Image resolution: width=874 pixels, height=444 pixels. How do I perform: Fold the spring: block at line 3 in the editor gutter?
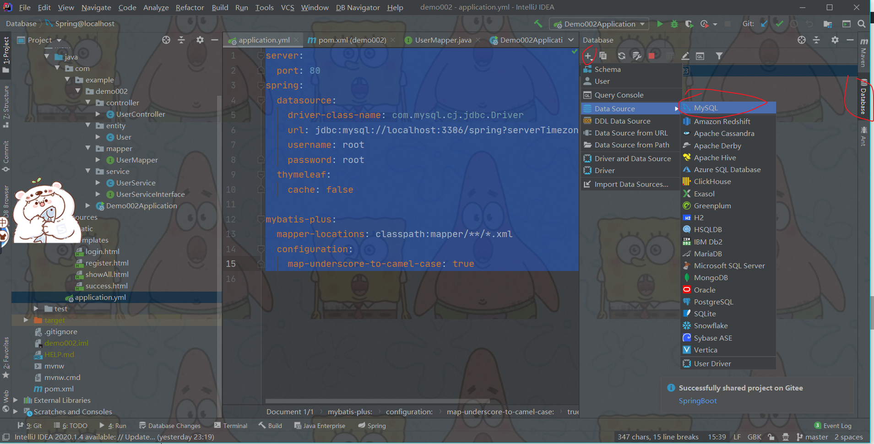pos(261,85)
